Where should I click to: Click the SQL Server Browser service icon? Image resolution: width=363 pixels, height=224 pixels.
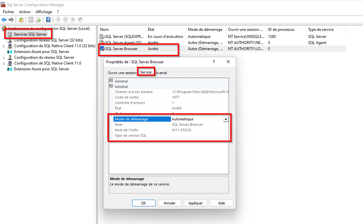coord(102,49)
